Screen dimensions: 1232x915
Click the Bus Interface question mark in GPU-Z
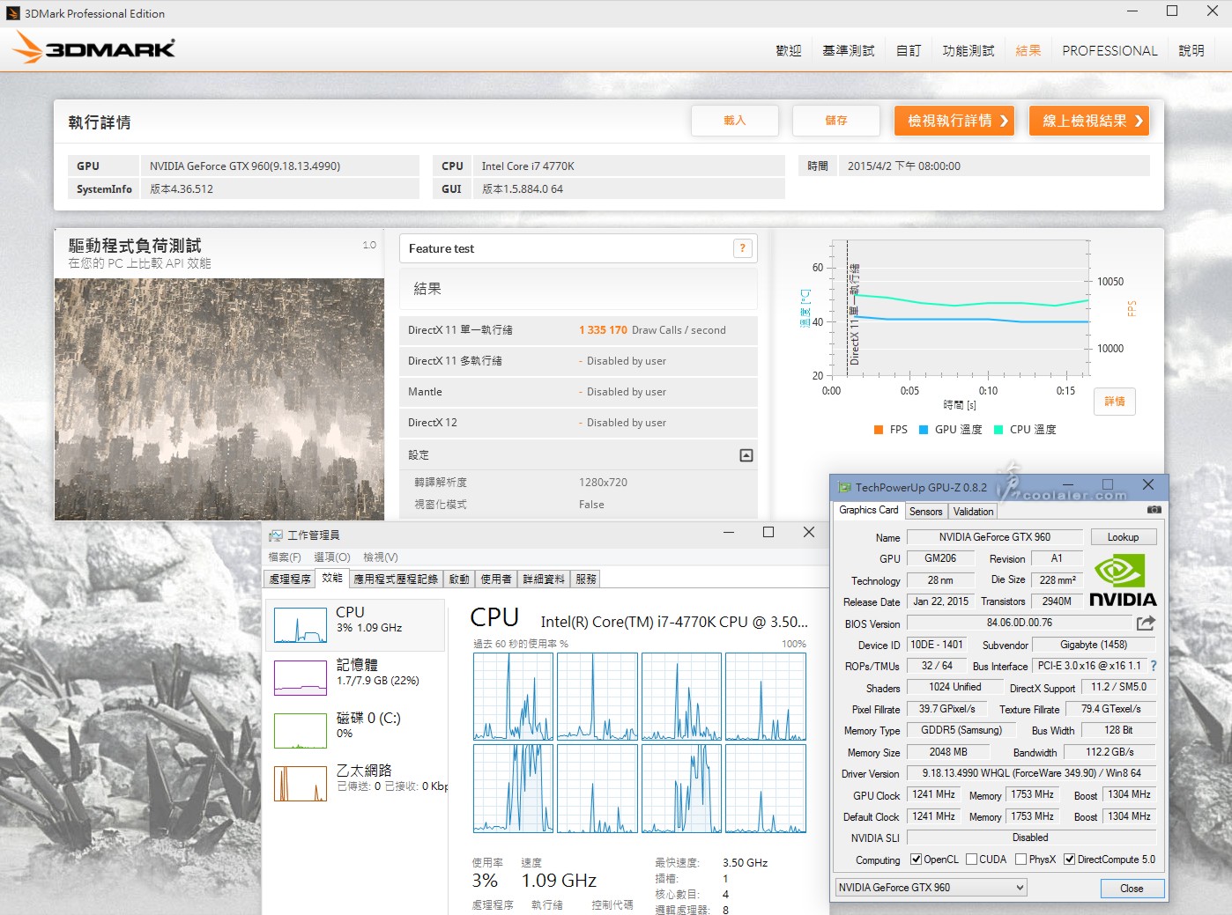tap(1153, 666)
